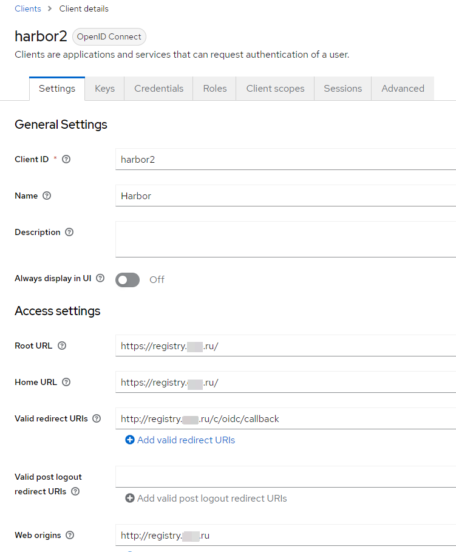The width and height of the screenshot is (456, 552).
Task: Toggle the Always display in UI switch
Action: coord(128,279)
